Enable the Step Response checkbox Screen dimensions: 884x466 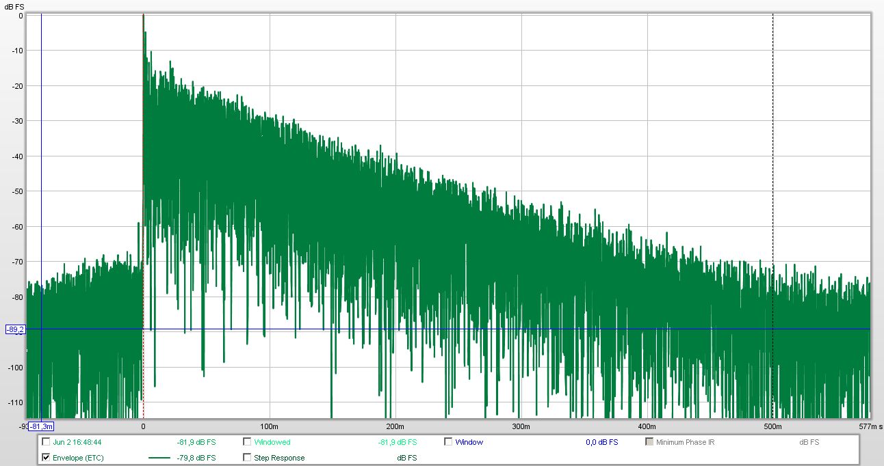(247, 458)
